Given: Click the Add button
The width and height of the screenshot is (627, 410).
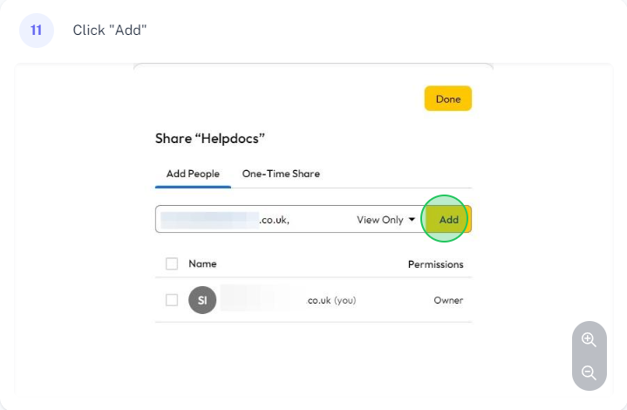Looking at the screenshot, I should pyautogui.click(x=448, y=219).
